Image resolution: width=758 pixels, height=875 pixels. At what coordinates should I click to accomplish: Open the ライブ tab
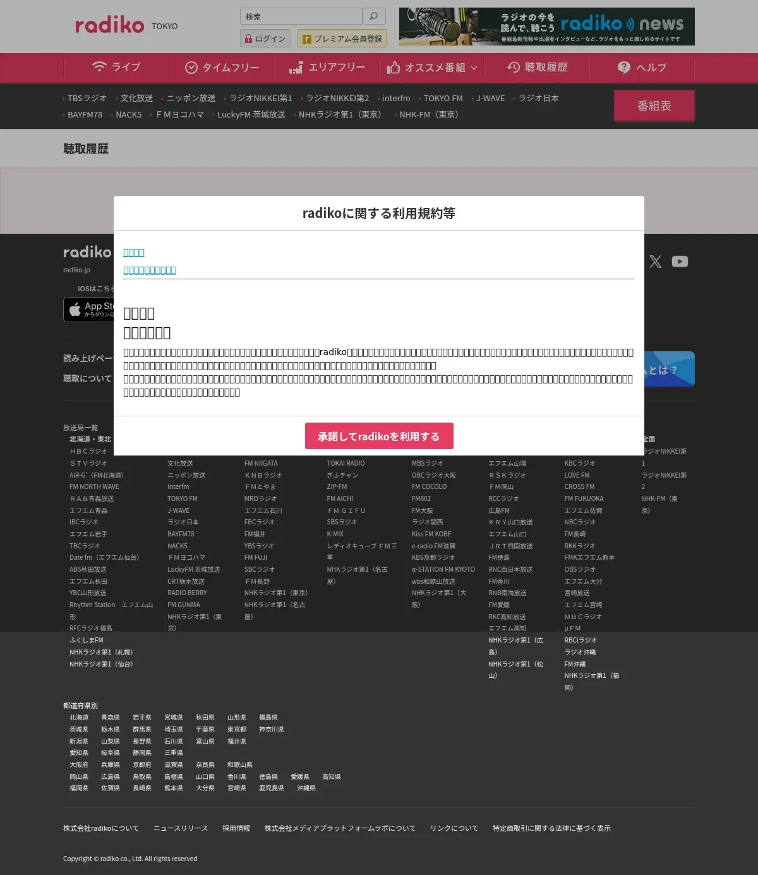(x=116, y=68)
